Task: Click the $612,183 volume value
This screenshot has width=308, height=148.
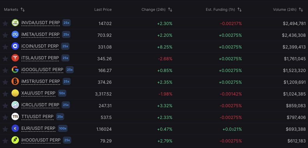Action: (297, 141)
